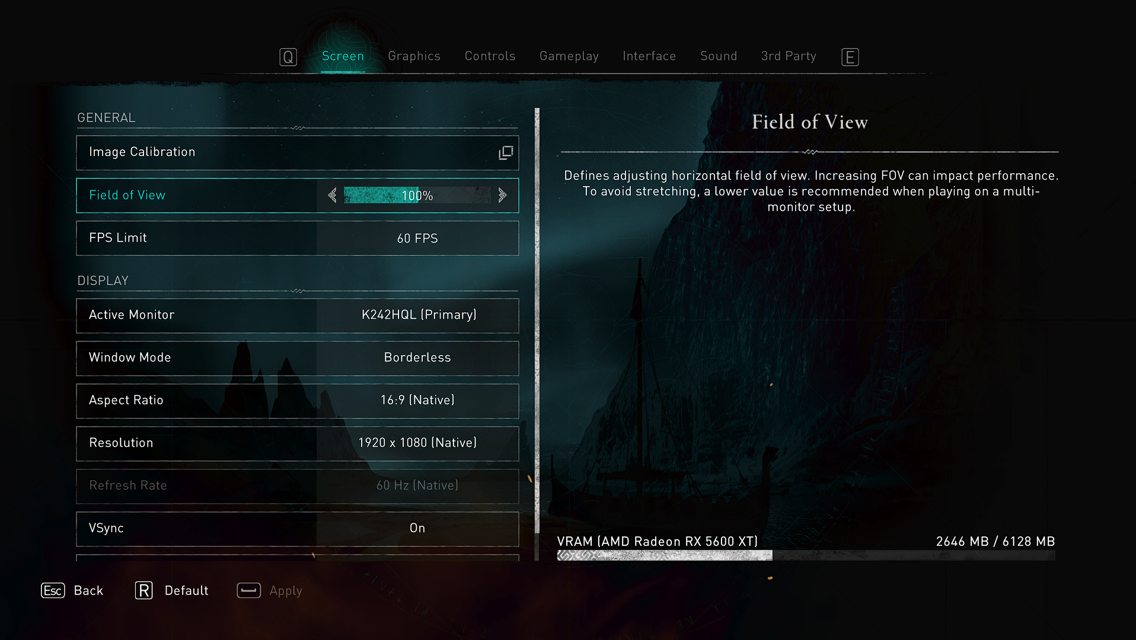Go to the Controls tab
The image size is (1136, 640).
490,56
